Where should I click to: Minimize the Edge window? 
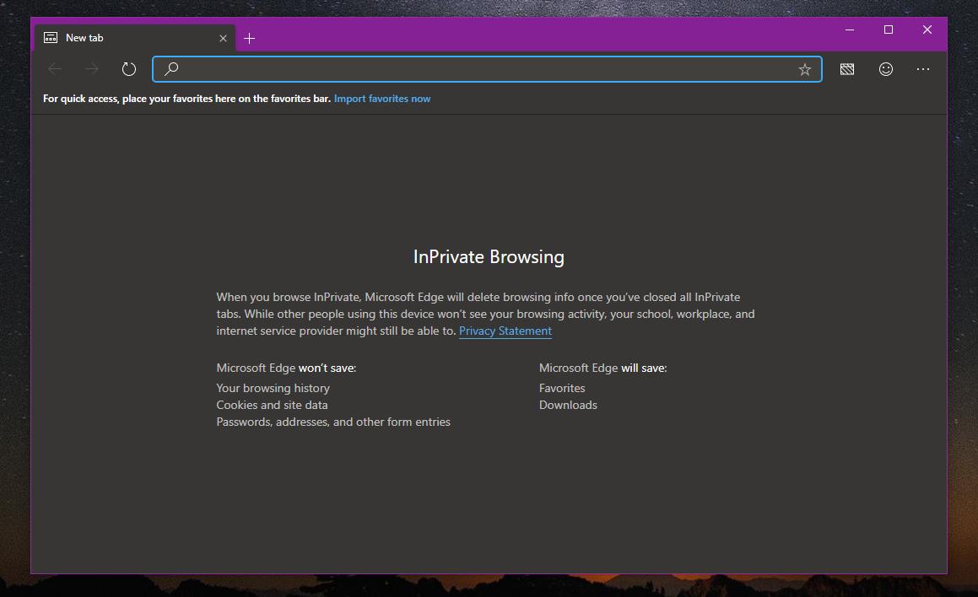pos(850,30)
